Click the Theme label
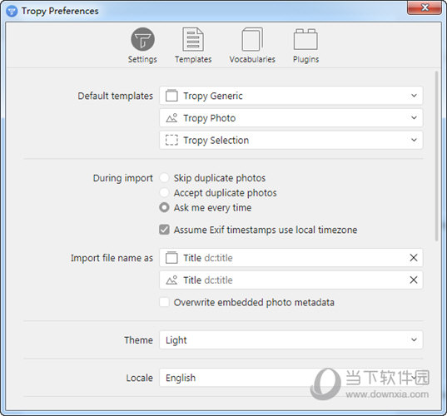This screenshot has height=416, width=447. (x=138, y=340)
